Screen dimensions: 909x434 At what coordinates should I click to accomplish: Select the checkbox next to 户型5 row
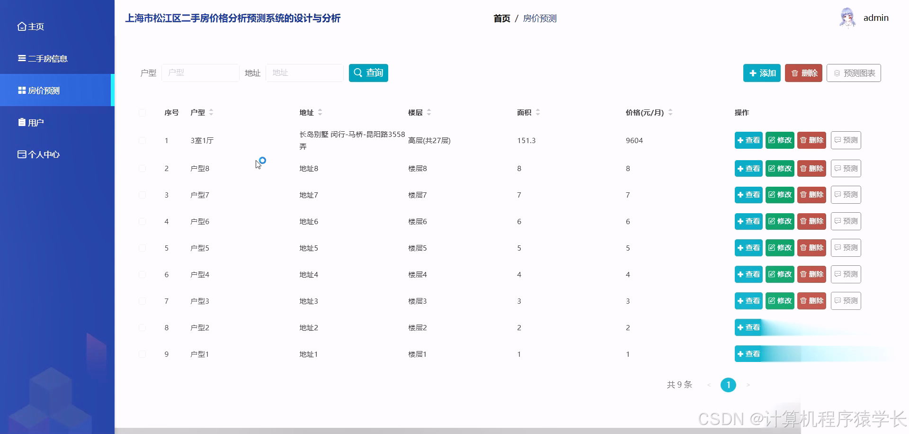(143, 248)
